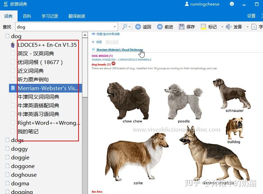Screen dimensions: 263x194
Task: Select the doggy word entry
Action: click(x=19, y=149)
